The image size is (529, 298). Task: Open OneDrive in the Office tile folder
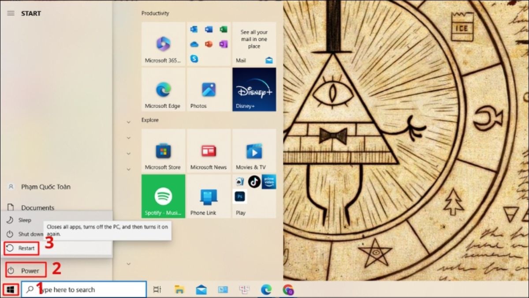pyautogui.click(x=194, y=44)
